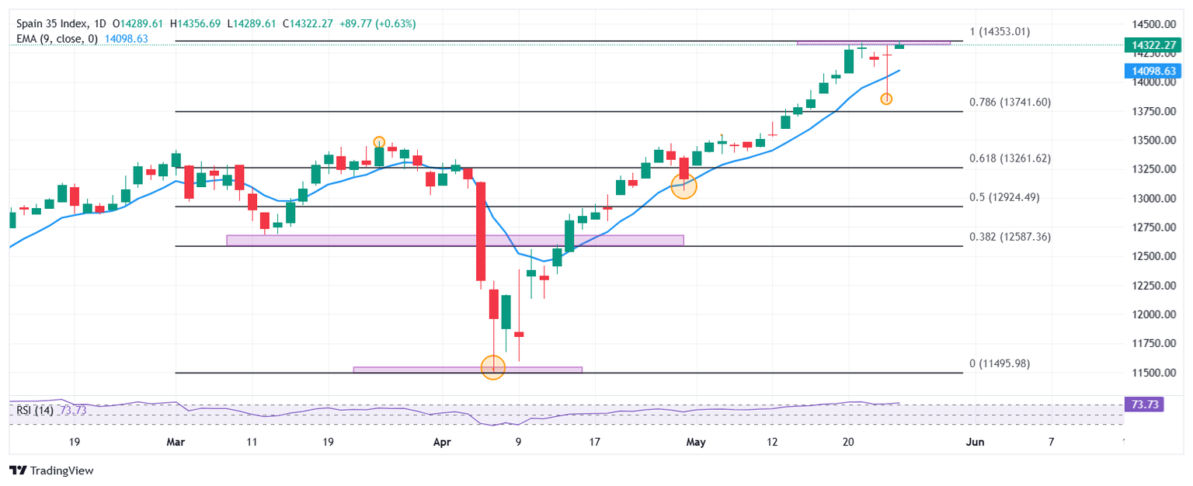Viewport: 1193px width, 486px height.
Task: Click the purple 73.73 RSI value tag
Action: [x=1143, y=404]
